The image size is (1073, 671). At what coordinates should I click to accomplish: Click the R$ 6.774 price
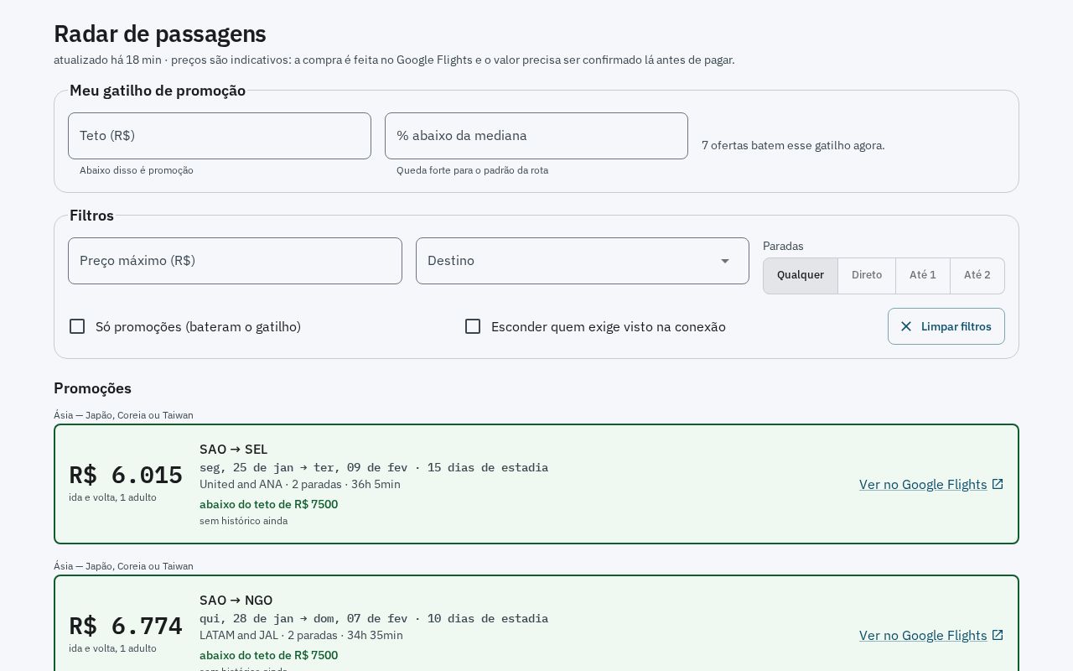click(126, 626)
